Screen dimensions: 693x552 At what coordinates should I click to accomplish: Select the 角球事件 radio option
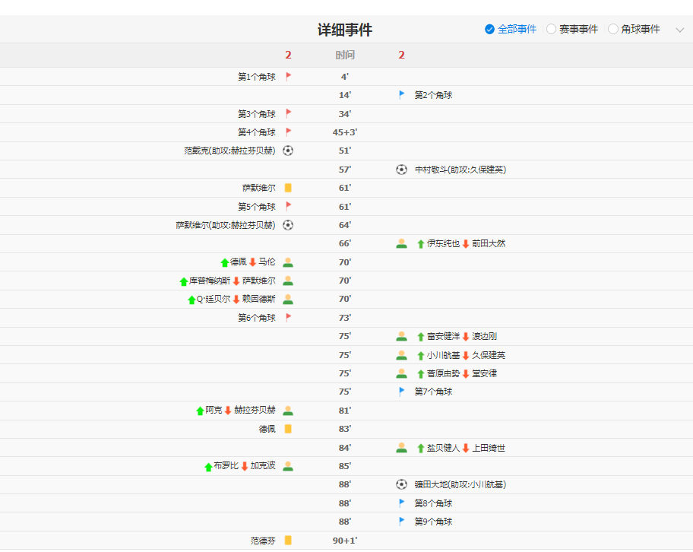pos(634,29)
